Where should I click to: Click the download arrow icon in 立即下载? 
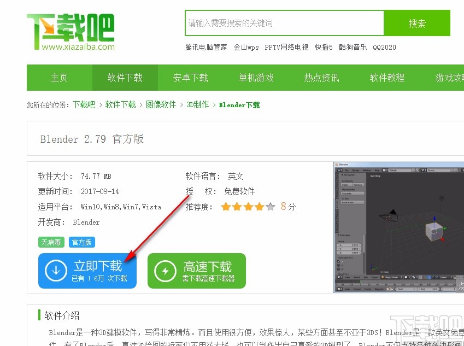pos(56,271)
